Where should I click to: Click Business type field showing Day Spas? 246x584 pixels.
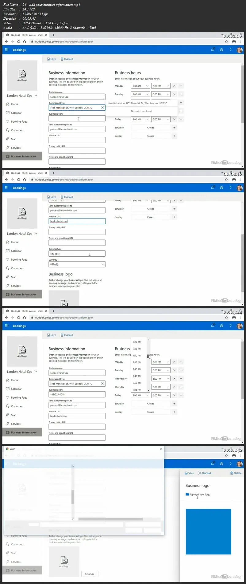[x=77, y=254]
